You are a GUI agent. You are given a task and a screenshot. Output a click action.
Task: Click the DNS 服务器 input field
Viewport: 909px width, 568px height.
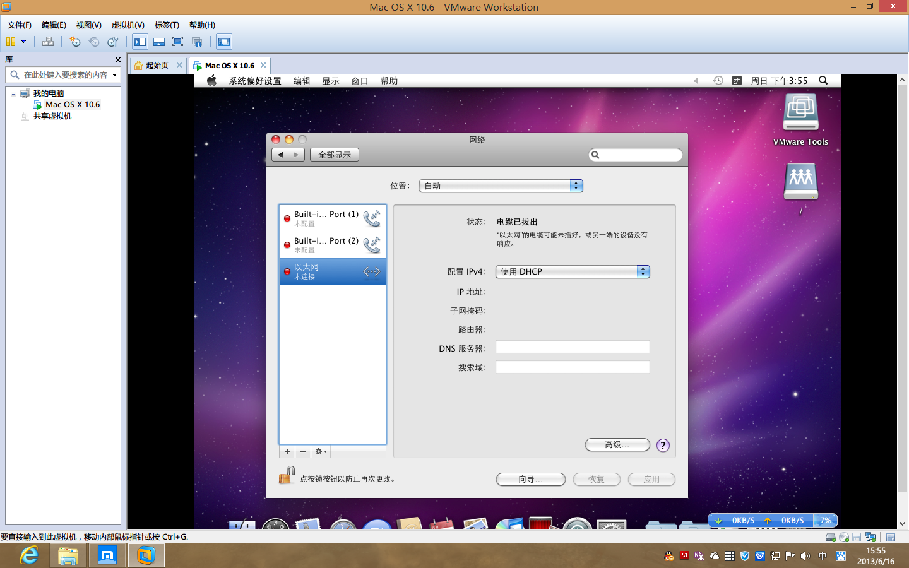pos(573,346)
